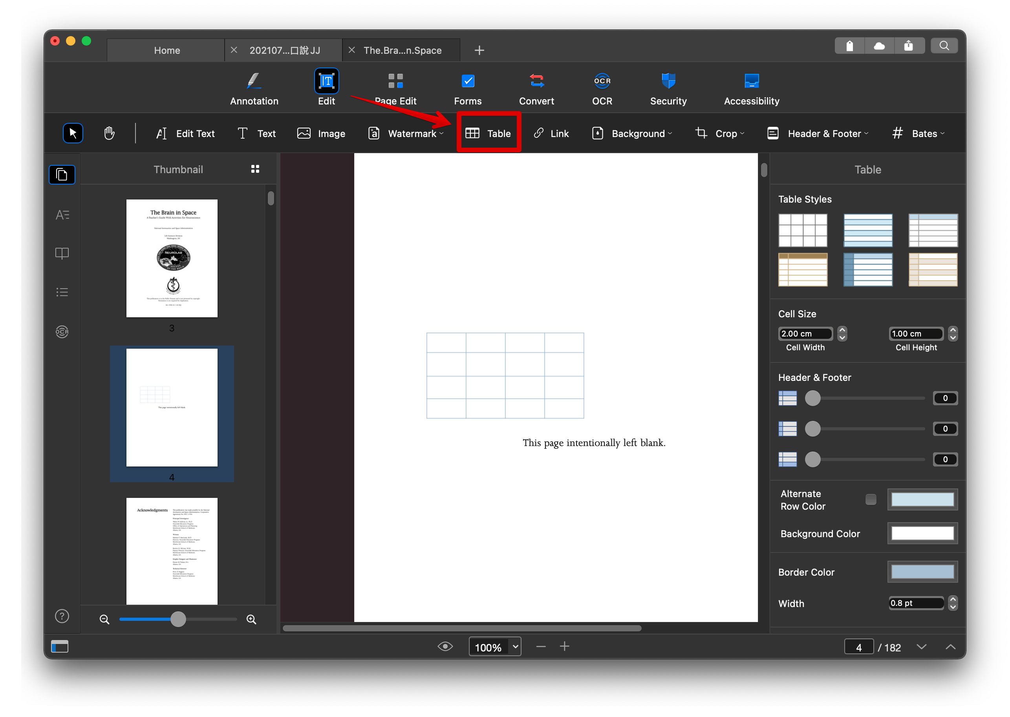Click the arrow selection tool

[x=73, y=134]
